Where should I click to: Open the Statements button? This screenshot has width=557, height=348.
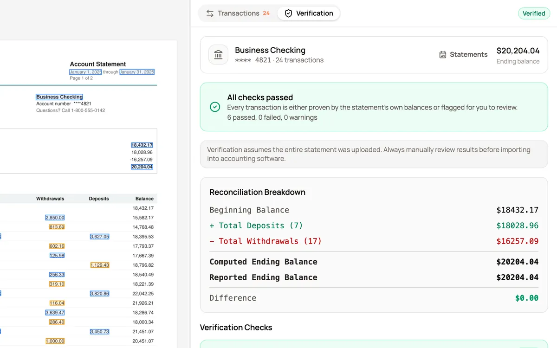click(x=463, y=54)
